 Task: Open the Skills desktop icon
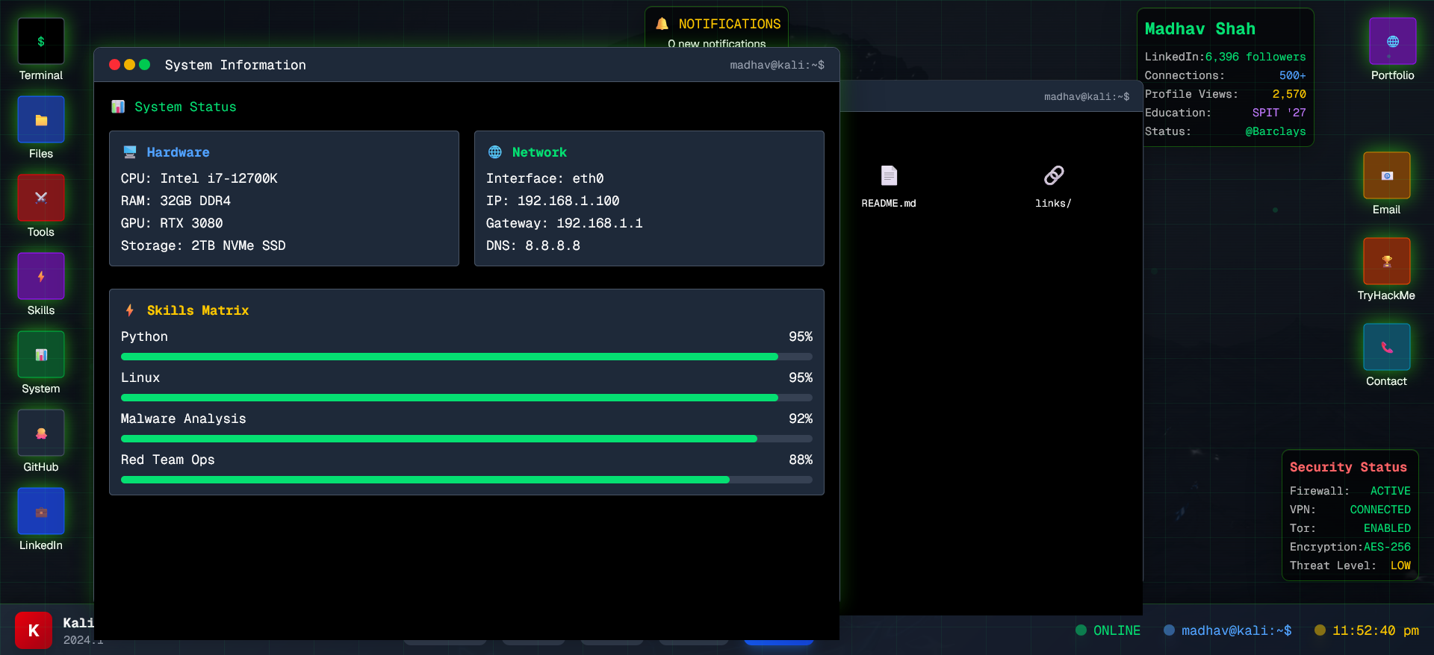41,277
